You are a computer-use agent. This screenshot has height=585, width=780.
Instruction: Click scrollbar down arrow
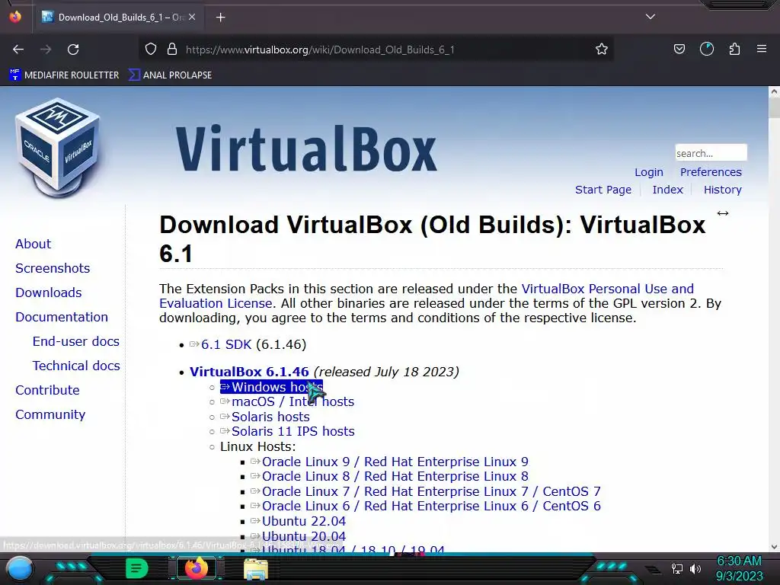774,547
